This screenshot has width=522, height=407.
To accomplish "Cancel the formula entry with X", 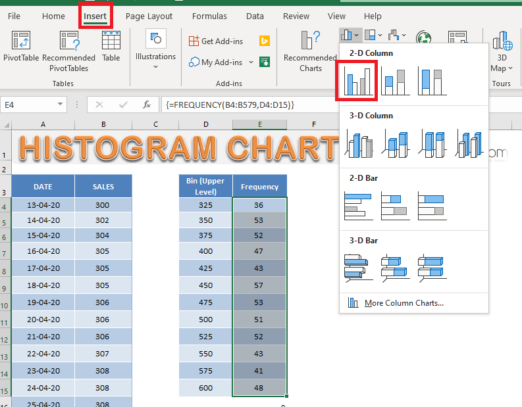I will click(x=99, y=105).
